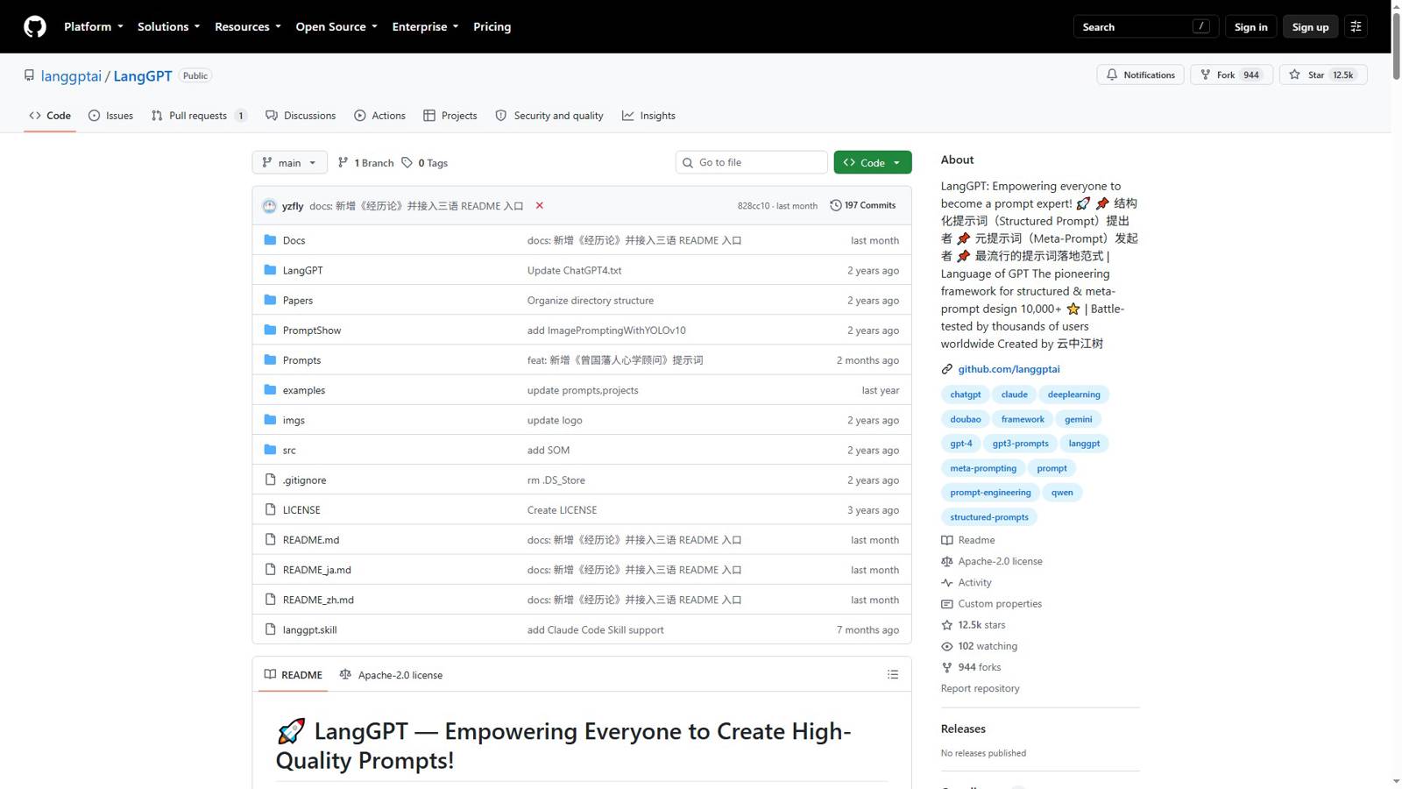Star the LangGPT repository

[x=1322, y=75]
